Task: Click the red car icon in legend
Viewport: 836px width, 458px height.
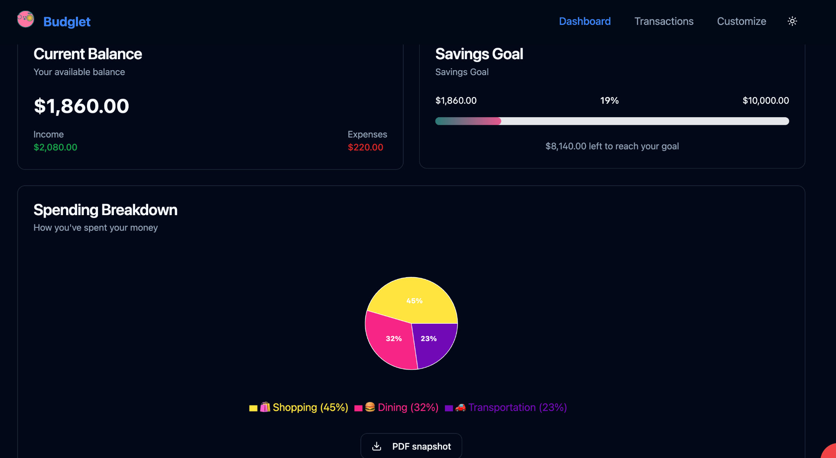Action: pyautogui.click(x=460, y=407)
